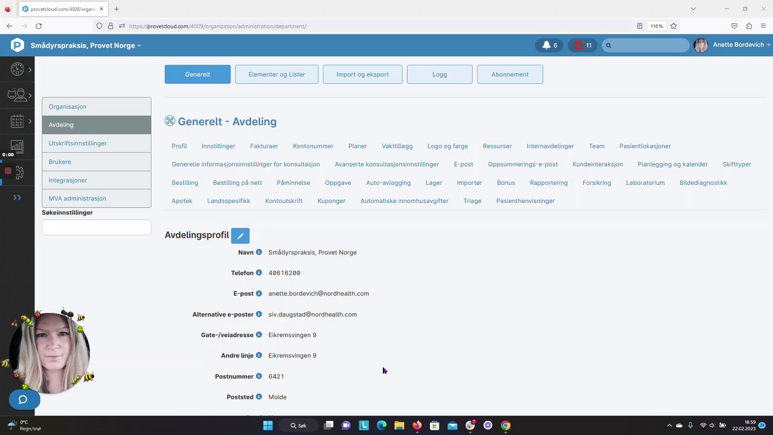This screenshot has height=435, width=773.
Task: Jump to Vakttillegg section
Action: (x=397, y=146)
